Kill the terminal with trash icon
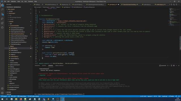Viewport: 181px width, 101px height. (x=174, y=66)
